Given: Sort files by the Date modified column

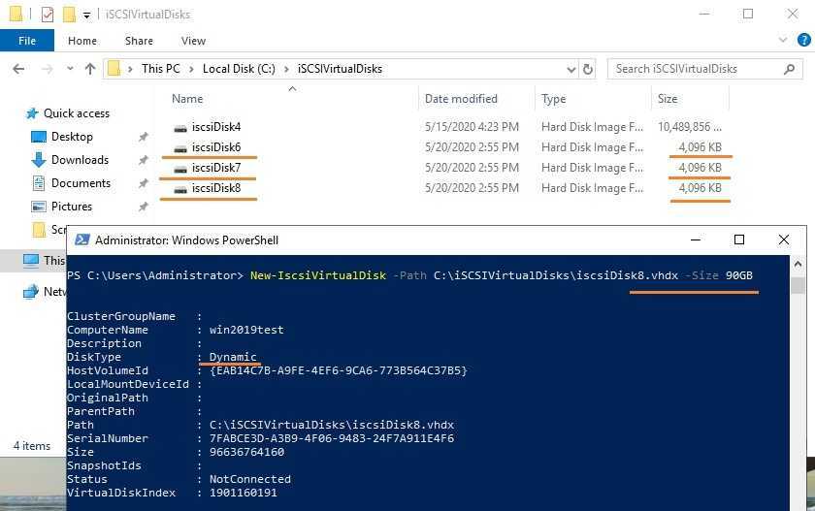Looking at the screenshot, I should coord(461,99).
